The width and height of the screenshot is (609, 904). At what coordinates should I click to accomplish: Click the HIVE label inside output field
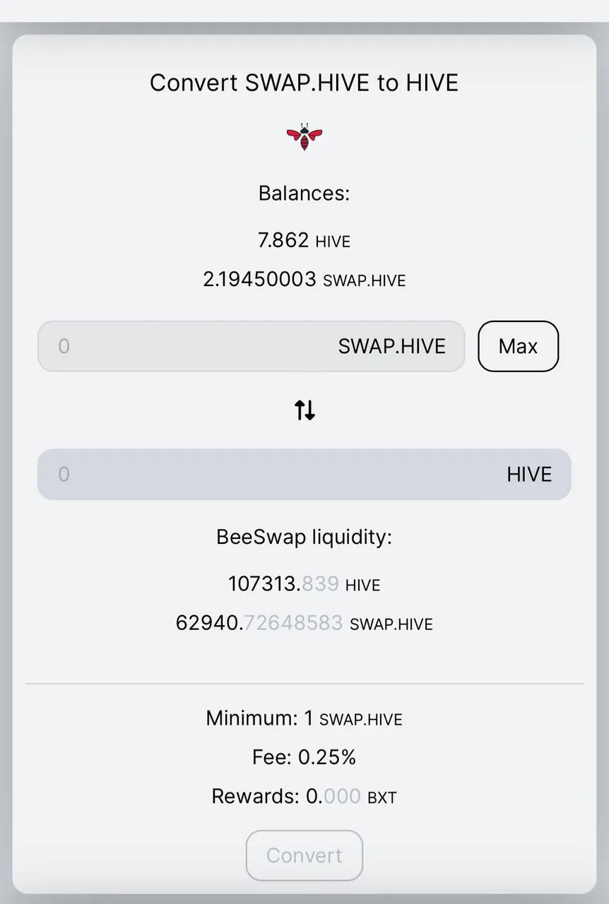click(529, 475)
